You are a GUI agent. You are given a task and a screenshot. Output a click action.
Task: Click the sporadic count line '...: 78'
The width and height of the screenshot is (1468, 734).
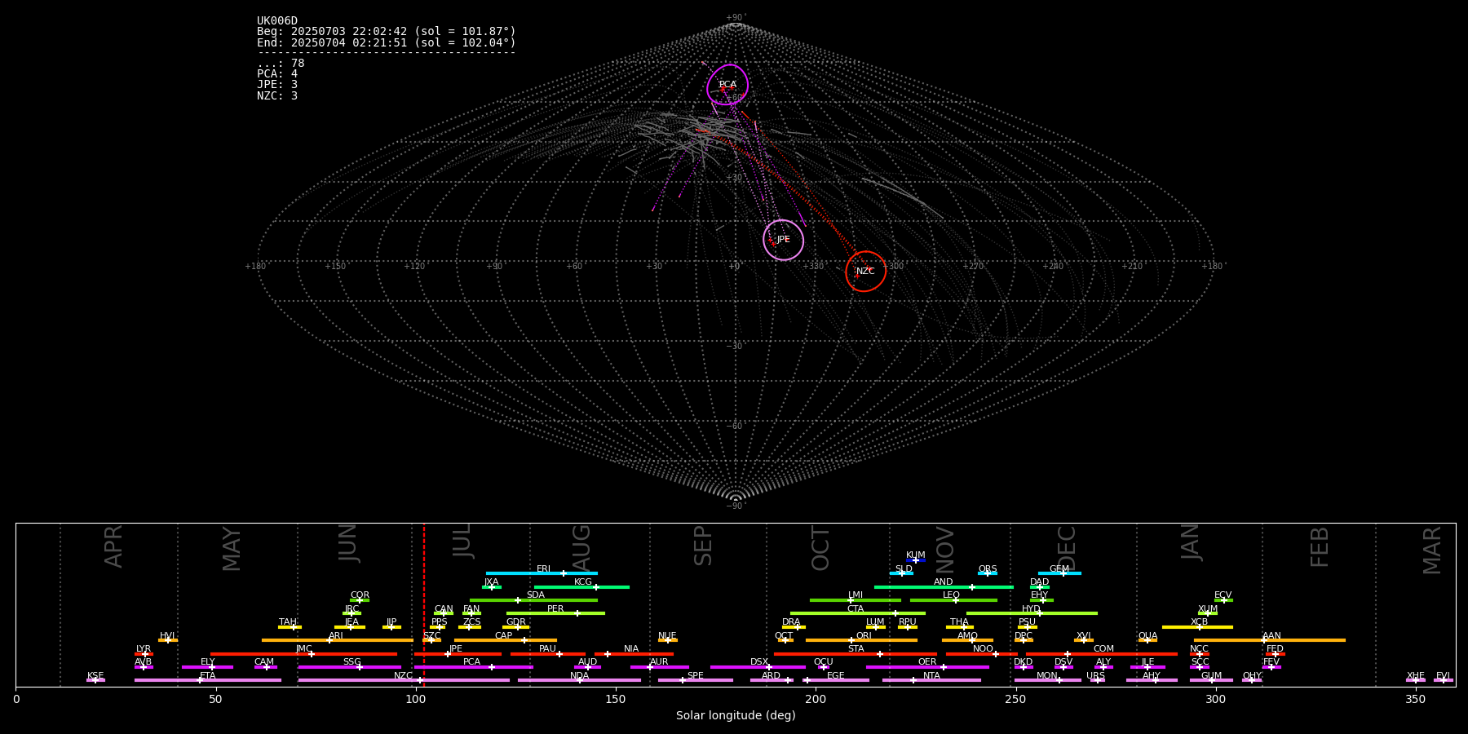tap(281, 64)
